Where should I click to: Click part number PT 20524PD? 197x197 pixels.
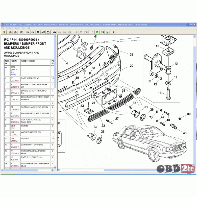15,92
